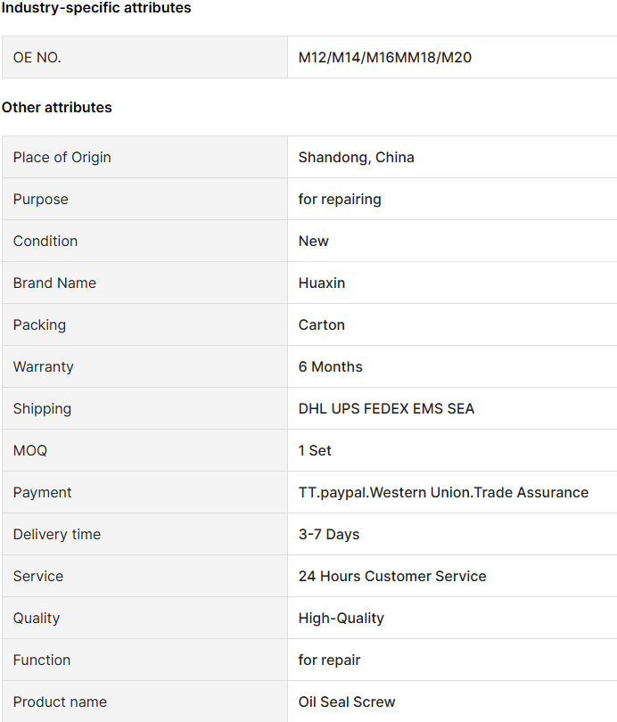Click the DHL UPS FEDEX EMS SEA text
Screen dimensions: 617x722
386,409
